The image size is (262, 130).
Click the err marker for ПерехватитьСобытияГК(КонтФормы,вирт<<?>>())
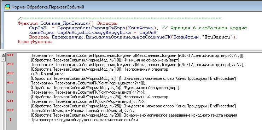point(10,82)
